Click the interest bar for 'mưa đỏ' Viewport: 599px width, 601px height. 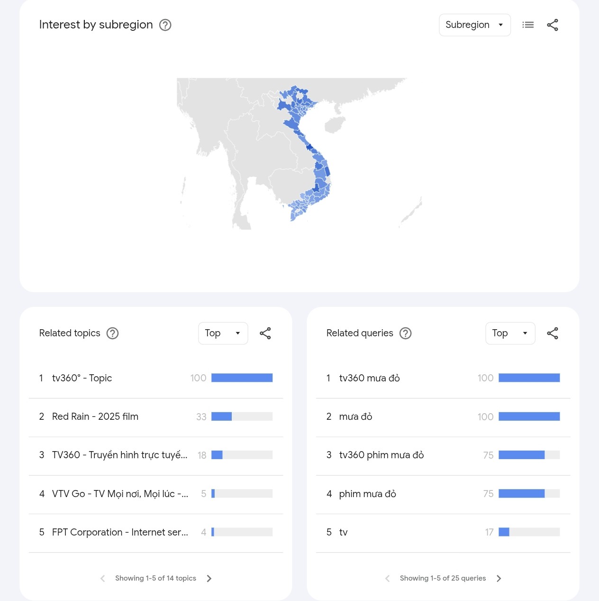(529, 416)
